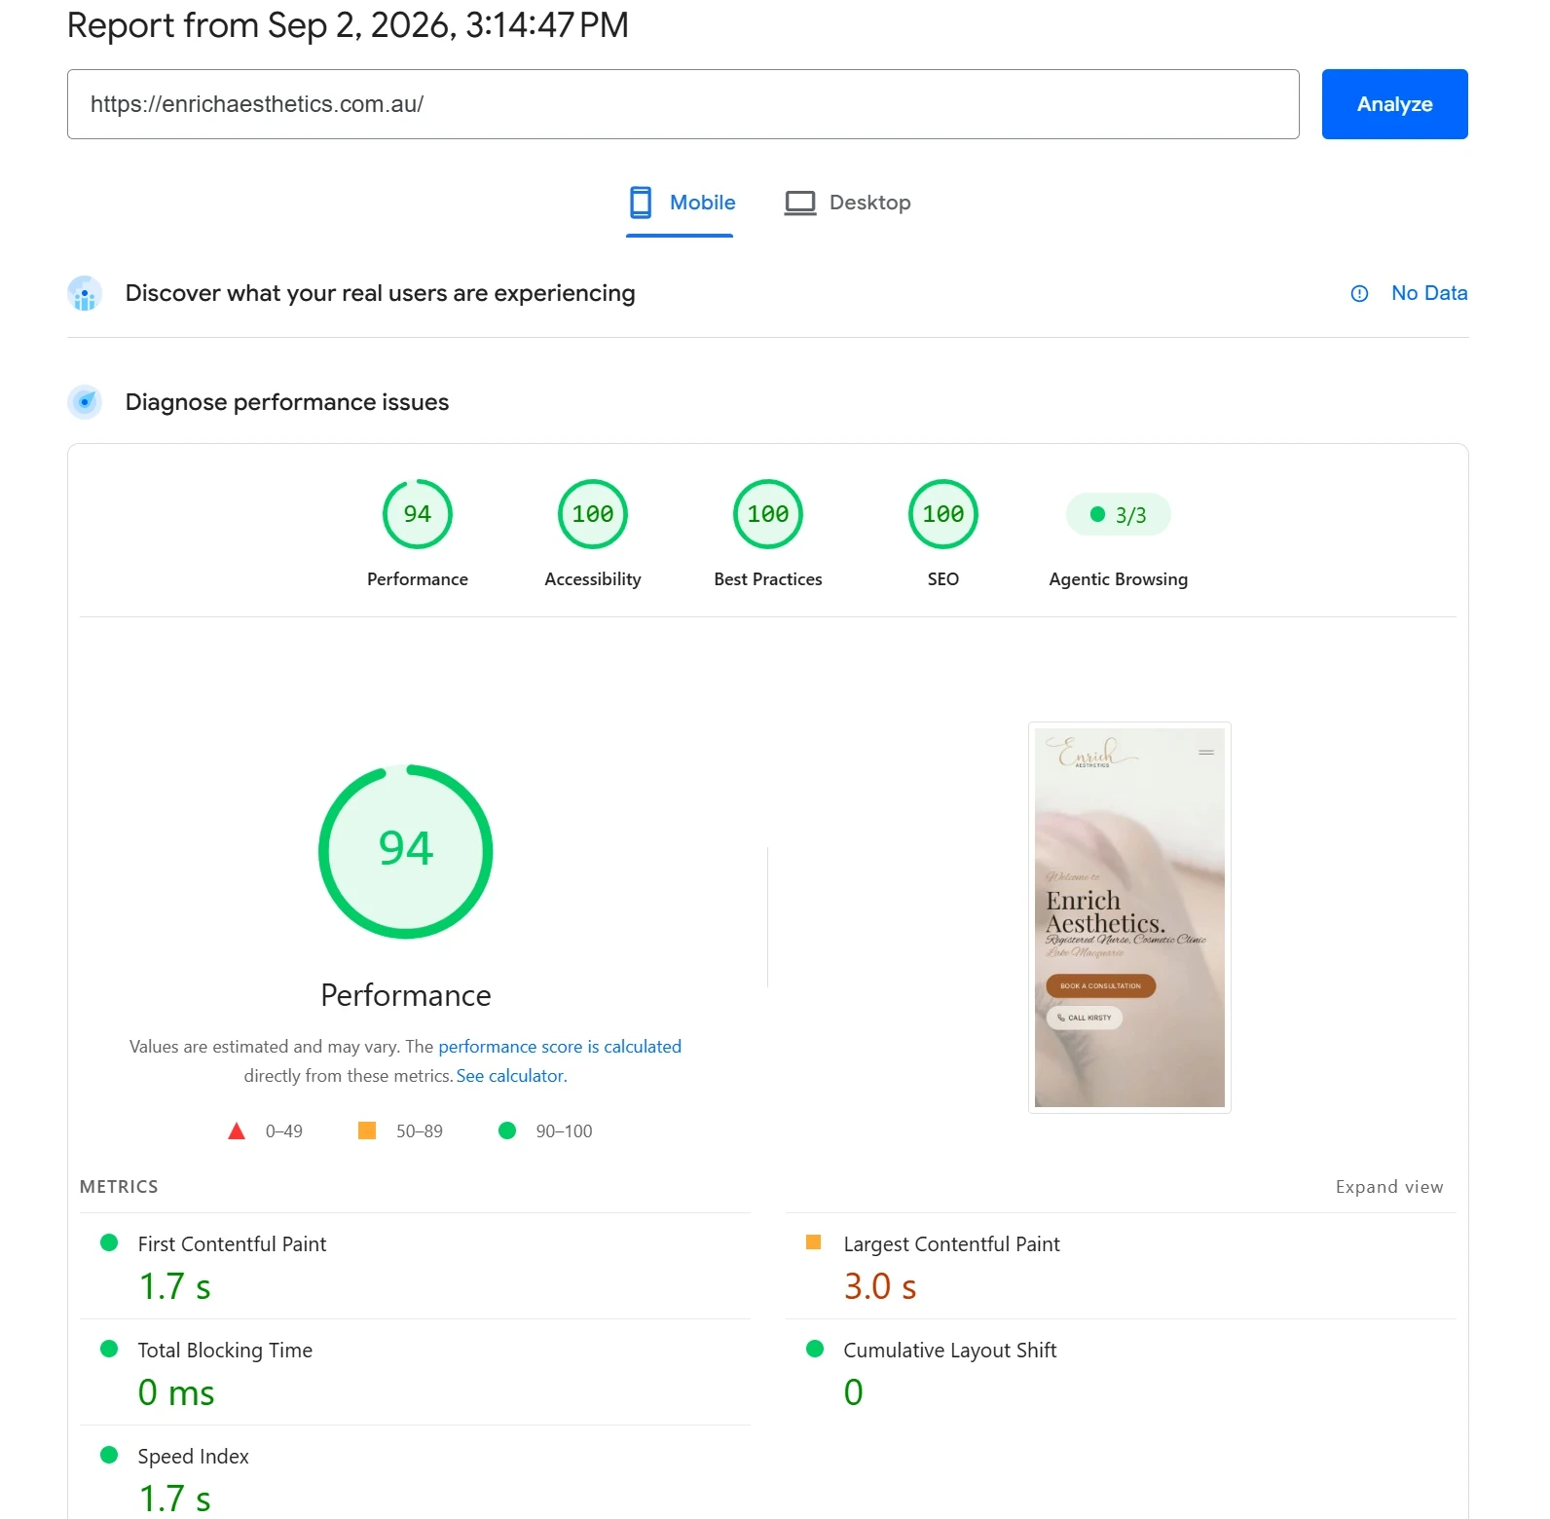The width and height of the screenshot is (1550, 1519).
Task: Open the See calculator link
Action: [x=511, y=1076]
